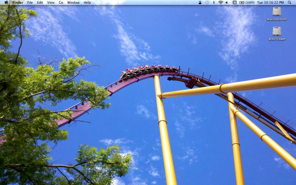This screenshot has height=185, width=296.
Task: Open the input/character viewer menu icon
Action: (235, 3)
